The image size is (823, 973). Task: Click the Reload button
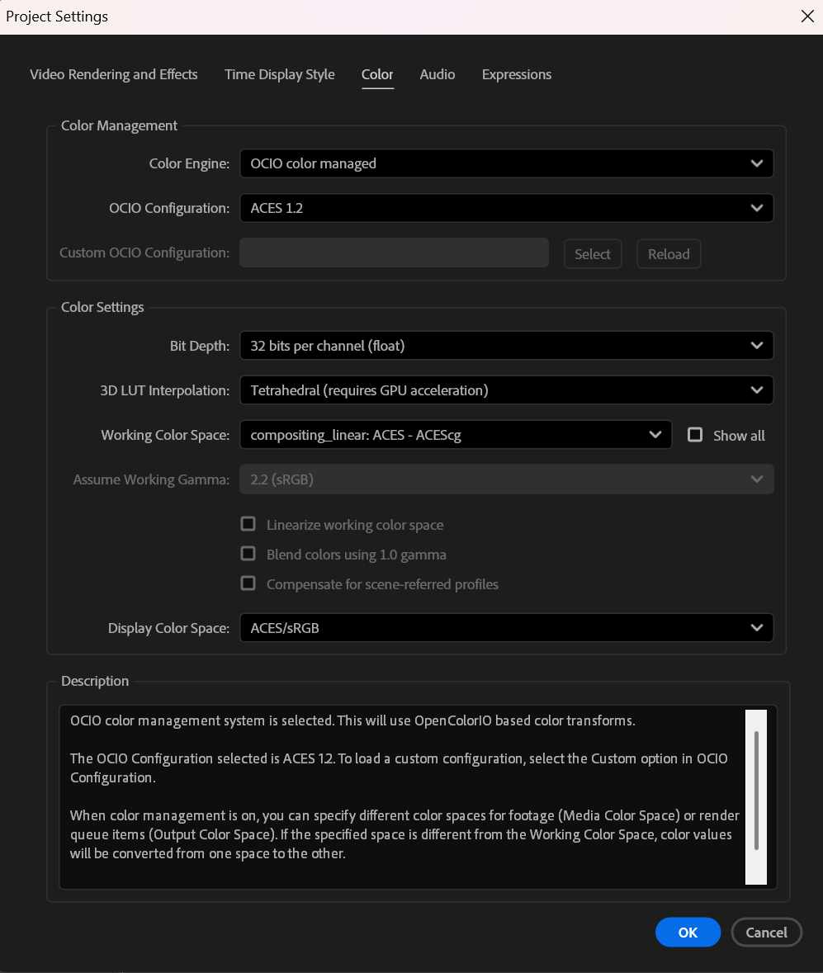(x=669, y=254)
